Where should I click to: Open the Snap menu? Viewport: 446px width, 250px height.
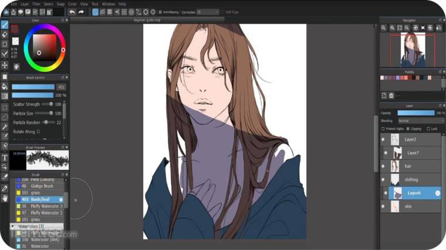click(60, 4)
